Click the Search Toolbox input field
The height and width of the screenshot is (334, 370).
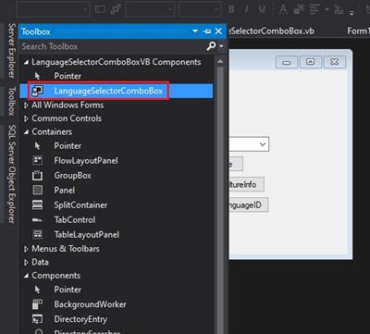pos(113,46)
